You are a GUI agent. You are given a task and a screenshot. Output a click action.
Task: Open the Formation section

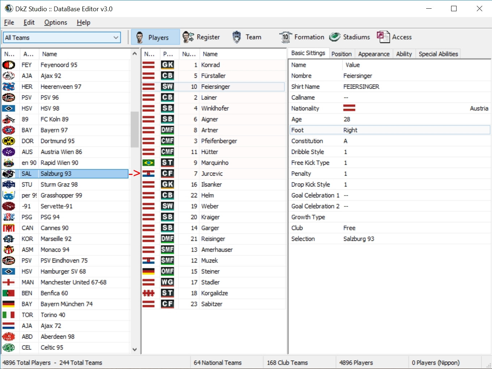302,37
